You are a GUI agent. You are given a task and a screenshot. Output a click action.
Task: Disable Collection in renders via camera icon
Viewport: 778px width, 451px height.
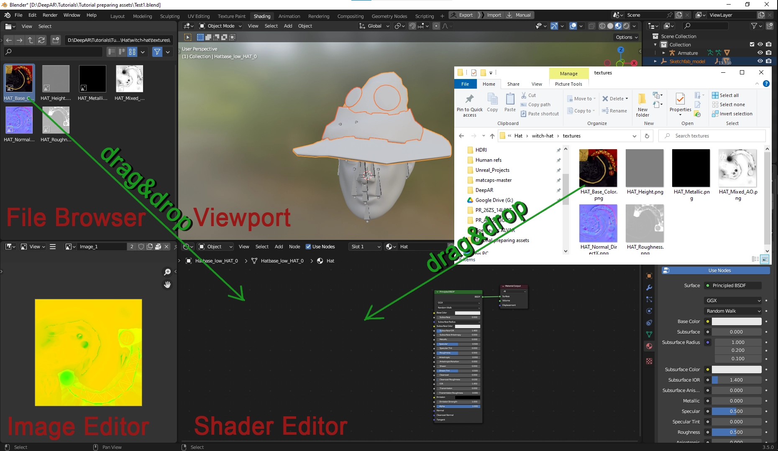click(769, 45)
